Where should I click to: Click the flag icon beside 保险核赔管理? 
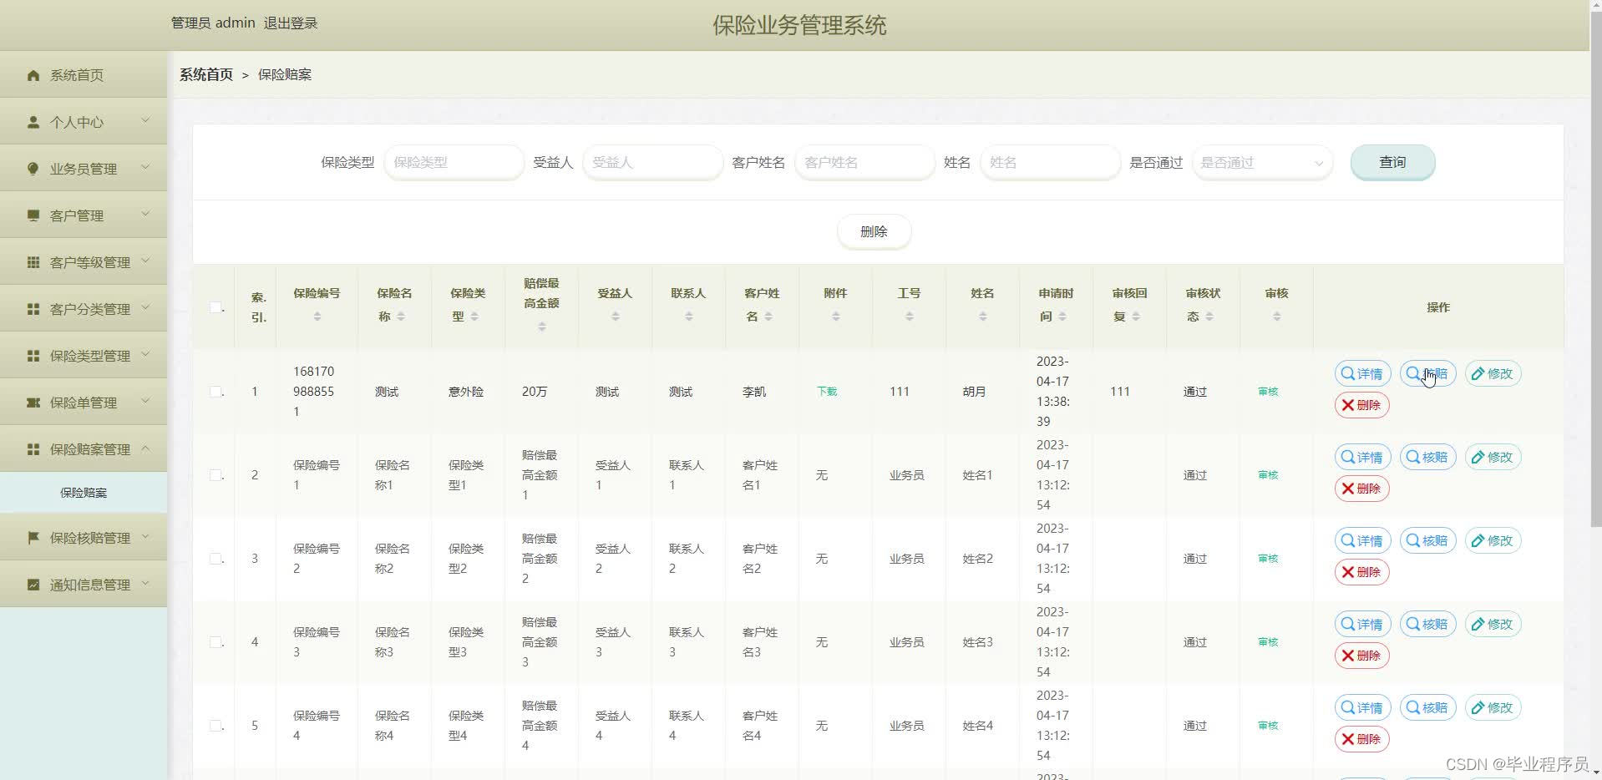click(x=33, y=538)
